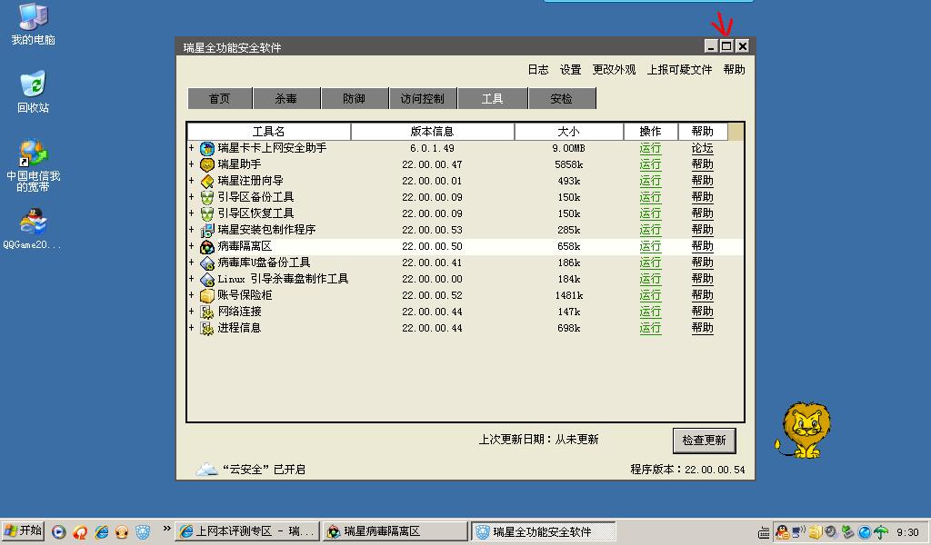Open 我的电脑 desktop icon
931x545 pixels.
[33, 16]
